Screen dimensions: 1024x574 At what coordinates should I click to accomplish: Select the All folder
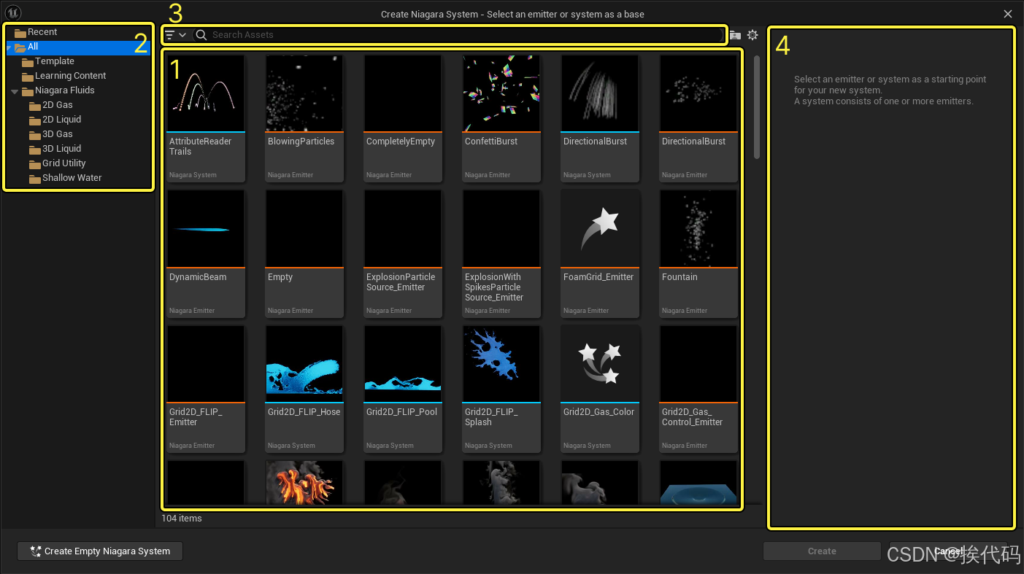(x=78, y=47)
